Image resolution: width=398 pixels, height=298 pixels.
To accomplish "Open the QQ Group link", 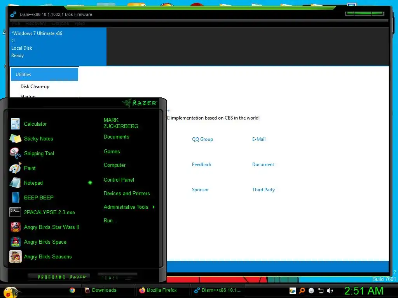I will (202, 139).
